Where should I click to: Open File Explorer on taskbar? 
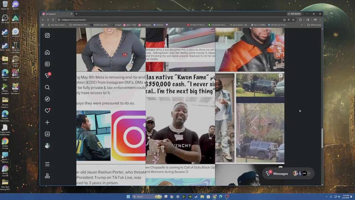click(x=202, y=197)
